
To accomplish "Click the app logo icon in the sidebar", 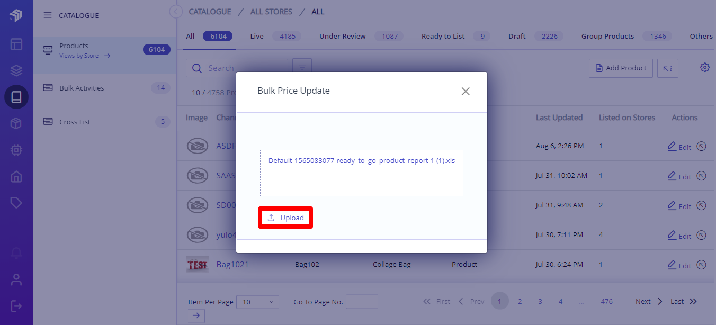I will click(16, 16).
